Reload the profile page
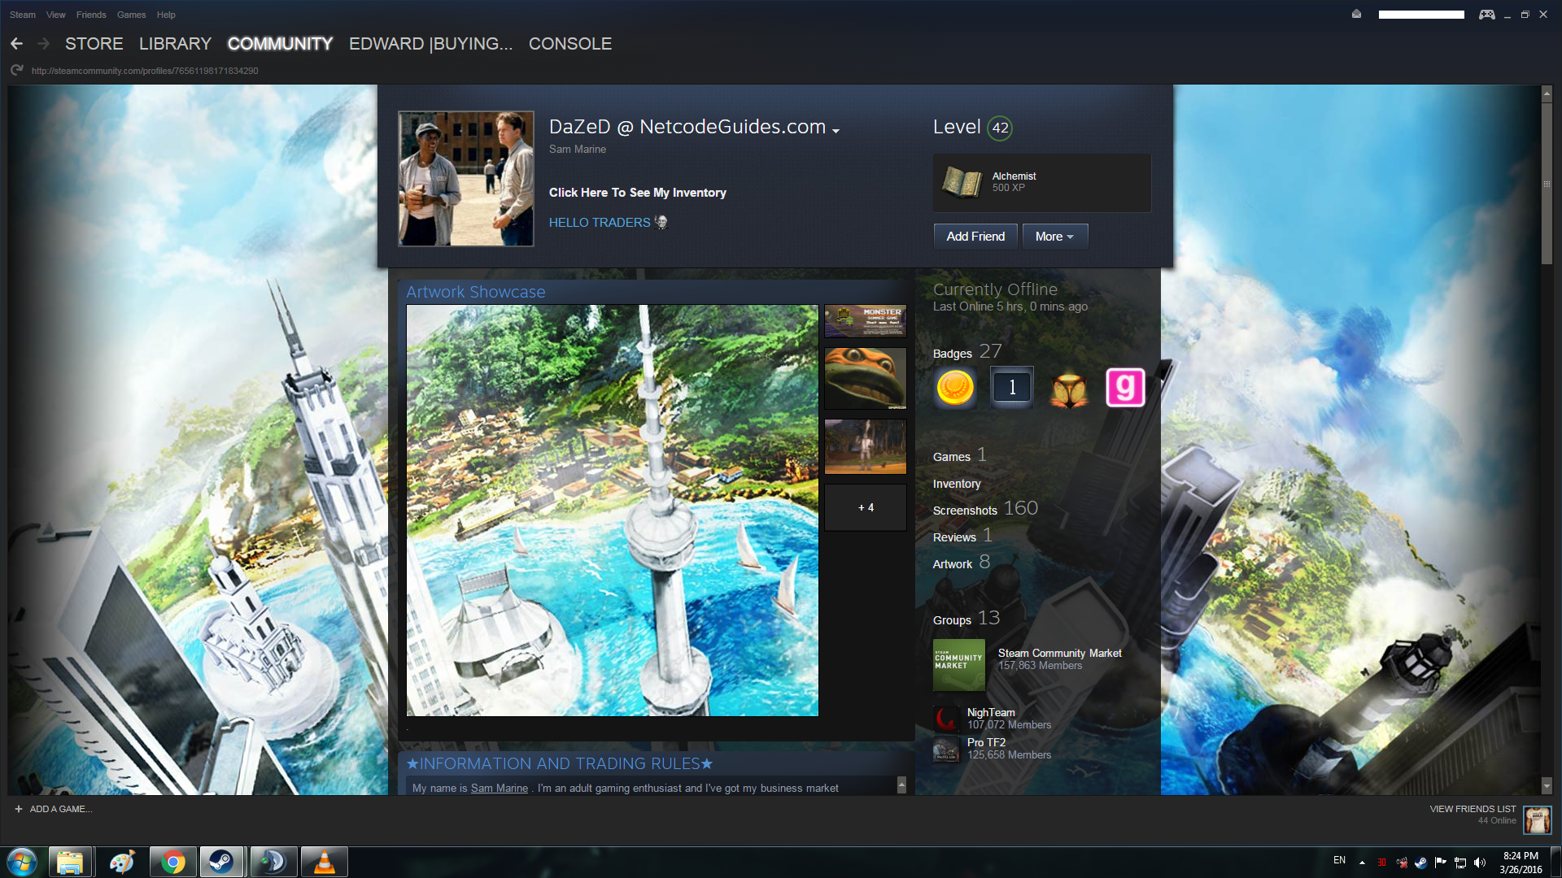Image resolution: width=1562 pixels, height=878 pixels. pos(16,71)
